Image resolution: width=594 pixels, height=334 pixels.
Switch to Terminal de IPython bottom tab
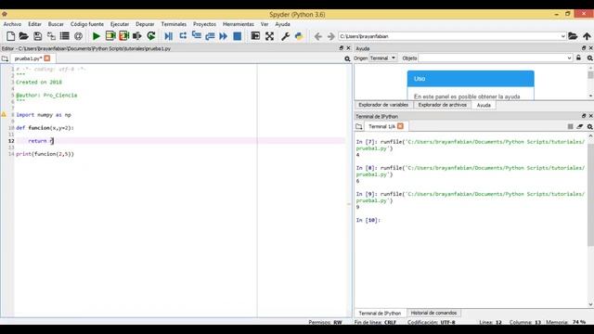(380, 314)
